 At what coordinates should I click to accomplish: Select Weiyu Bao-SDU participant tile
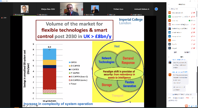point(48,9)
